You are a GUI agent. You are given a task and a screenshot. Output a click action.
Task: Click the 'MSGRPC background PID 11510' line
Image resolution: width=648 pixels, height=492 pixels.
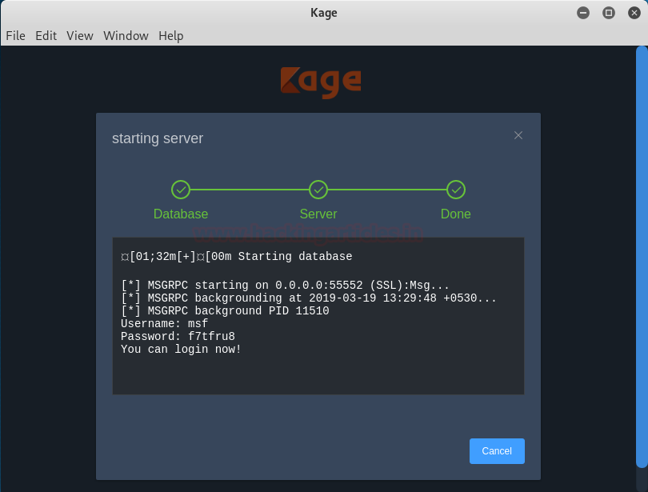(x=225, y=311)
